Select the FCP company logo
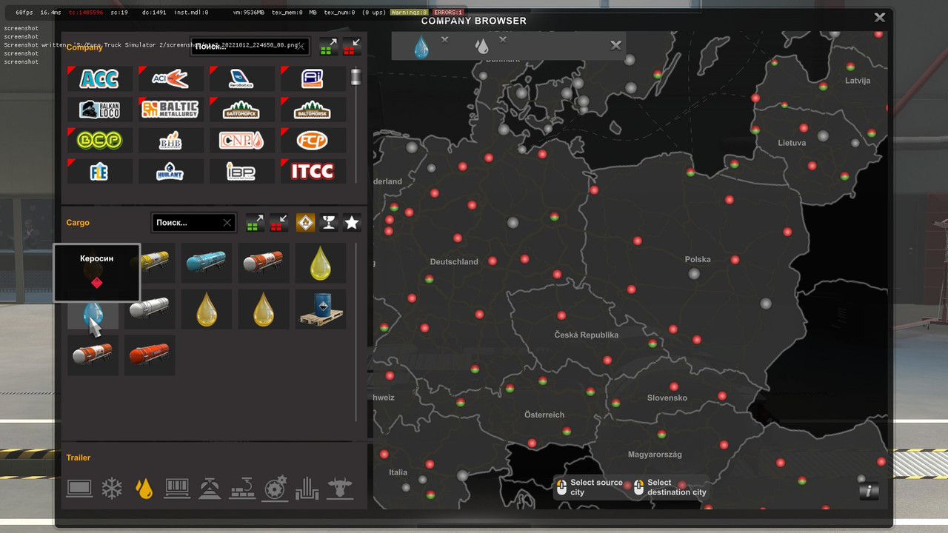The image size is (948, 533). pos(313,140)
